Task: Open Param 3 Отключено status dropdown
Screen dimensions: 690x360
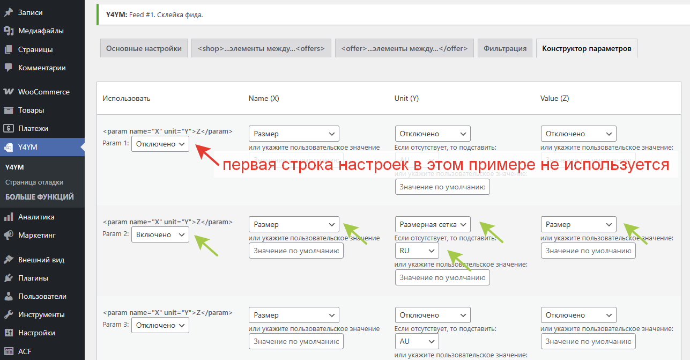Action: [160, 325]
